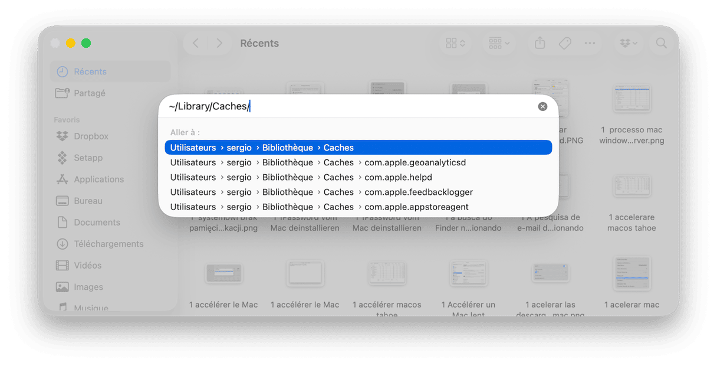Switch view mode with the icon grid control
Image resolution: width=717 pixels, height=366 pixels.
(x=455, y=43)
